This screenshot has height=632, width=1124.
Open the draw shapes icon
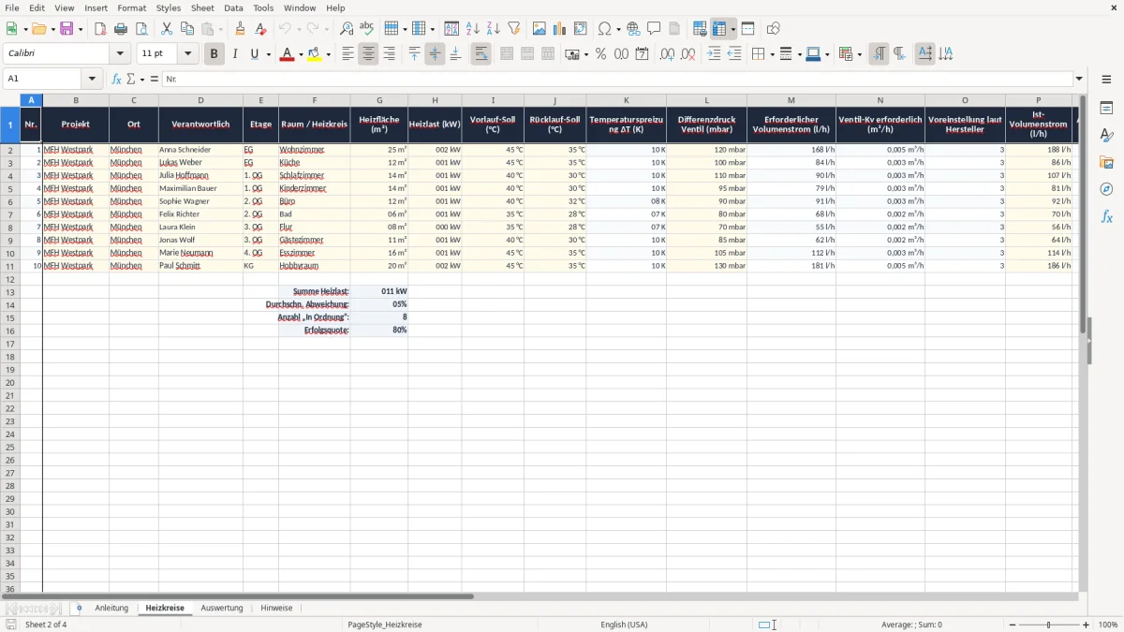point(774,29)
